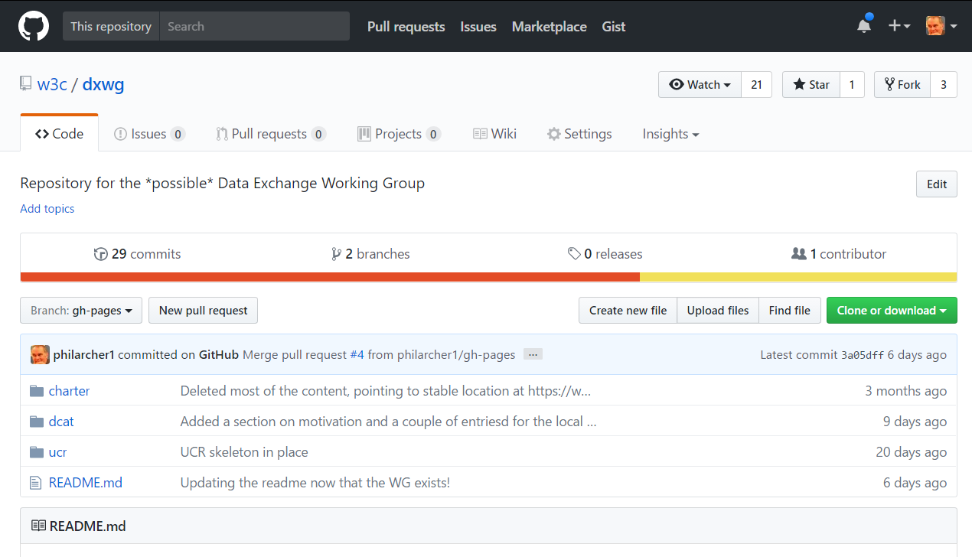The image size is (972, 557).
Task: Expand the commit message ellipsis
Action: click(x=533, y=354)
